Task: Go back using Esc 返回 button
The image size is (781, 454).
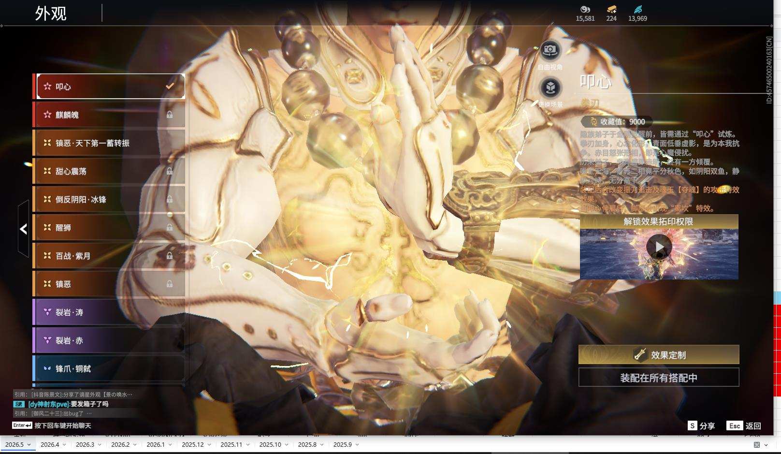Action: (744, 425)
